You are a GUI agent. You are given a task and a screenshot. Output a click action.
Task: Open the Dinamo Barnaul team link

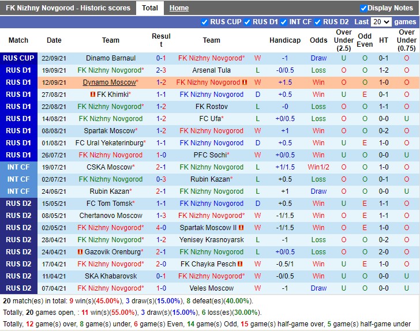pyautogui.click(x=111, y=58)
